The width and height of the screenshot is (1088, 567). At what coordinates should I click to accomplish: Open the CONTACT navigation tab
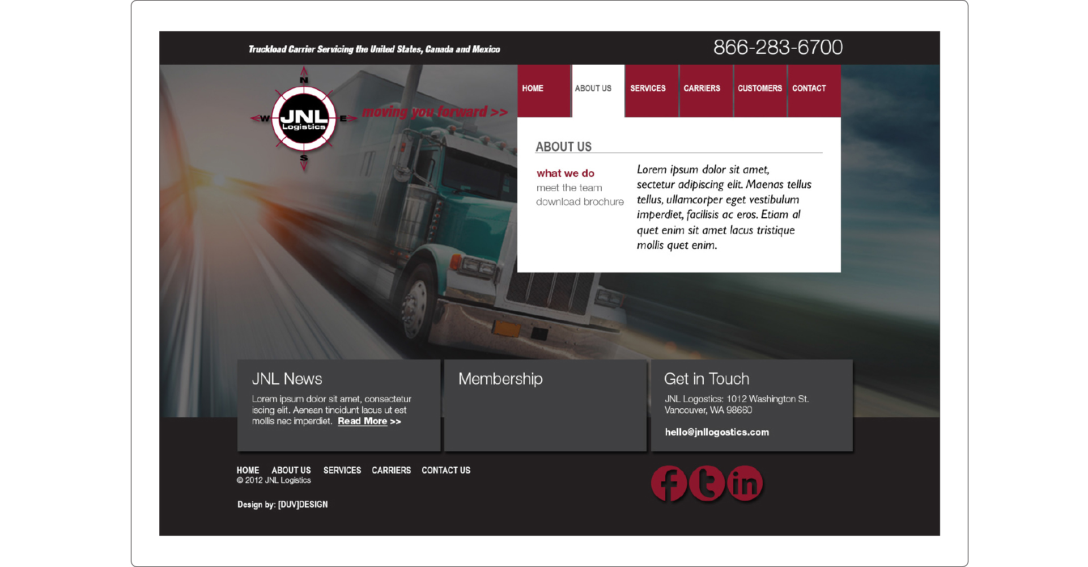pyautogui.click(x=814, y=91)
